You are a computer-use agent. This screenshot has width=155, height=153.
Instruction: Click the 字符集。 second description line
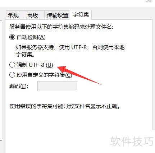click(26, 55)
